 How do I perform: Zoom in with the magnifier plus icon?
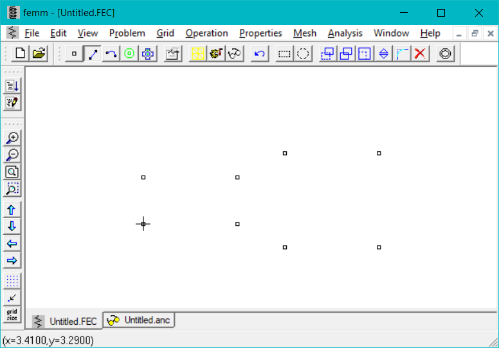click(12, 138)
